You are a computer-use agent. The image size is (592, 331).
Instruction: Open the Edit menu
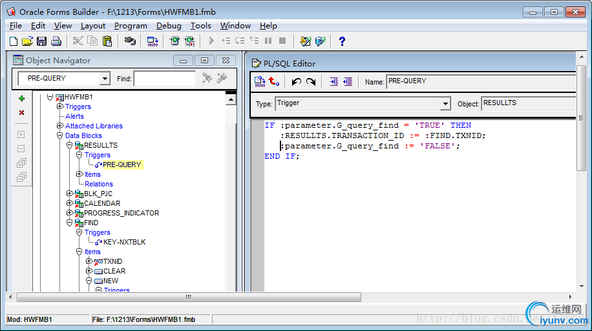(x=37, y=26)
